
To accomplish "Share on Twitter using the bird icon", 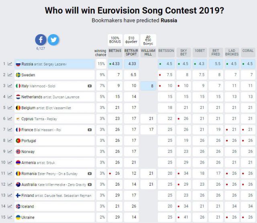I will coord(53,40).
